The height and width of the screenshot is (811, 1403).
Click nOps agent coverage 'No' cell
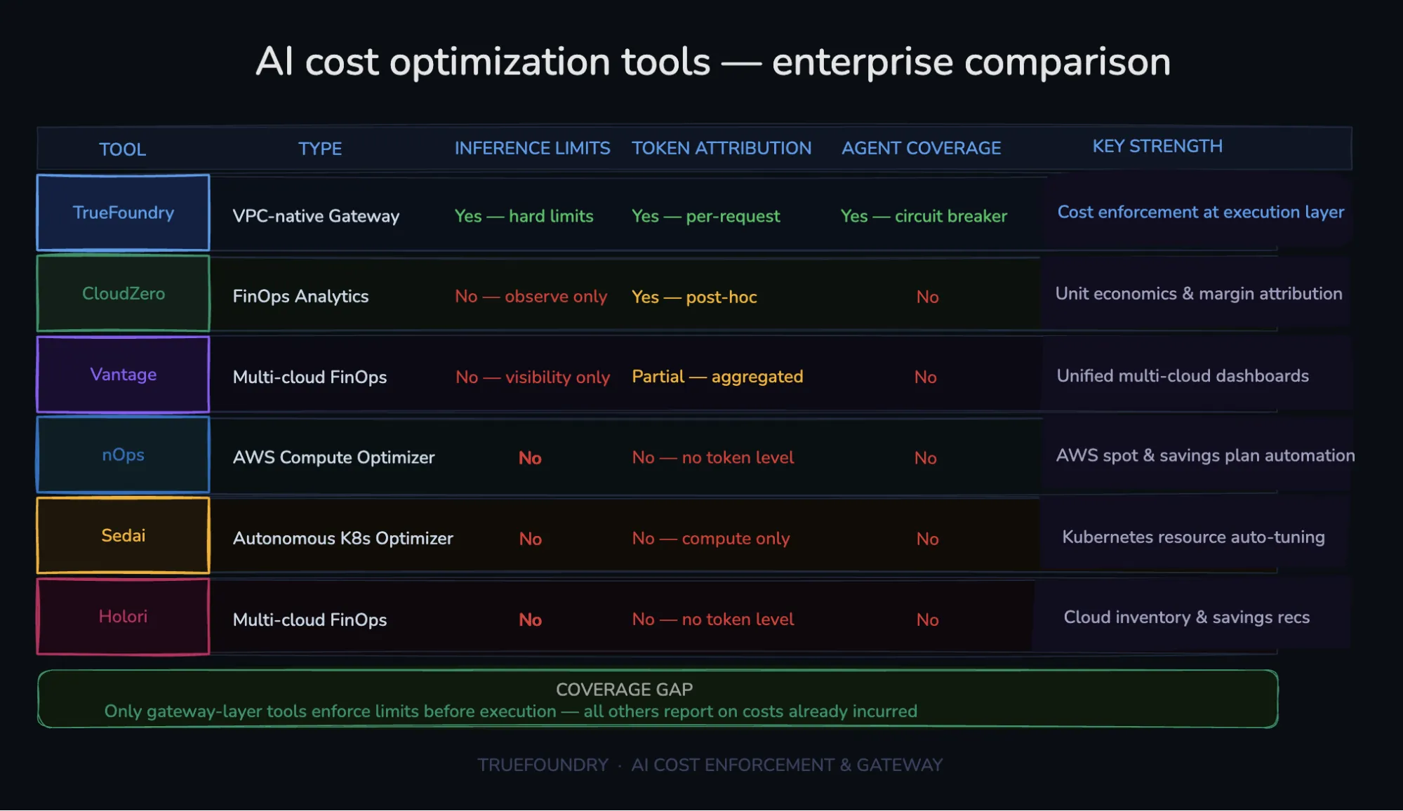pos(925,458)
